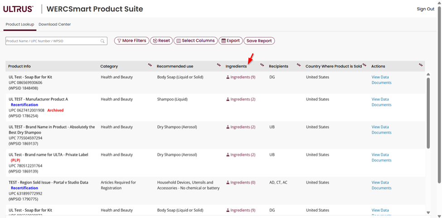Click the red Archived label
442x218 pixels.
coord(55,111)
